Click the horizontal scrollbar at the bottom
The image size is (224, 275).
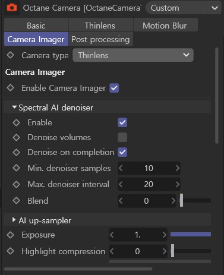coord(78,269)
